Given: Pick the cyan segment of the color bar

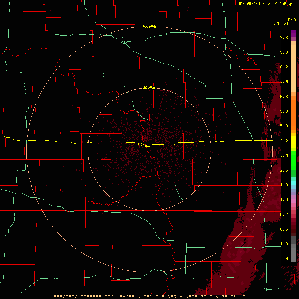Looking at the screenshot, I should (x=293, y=183).
